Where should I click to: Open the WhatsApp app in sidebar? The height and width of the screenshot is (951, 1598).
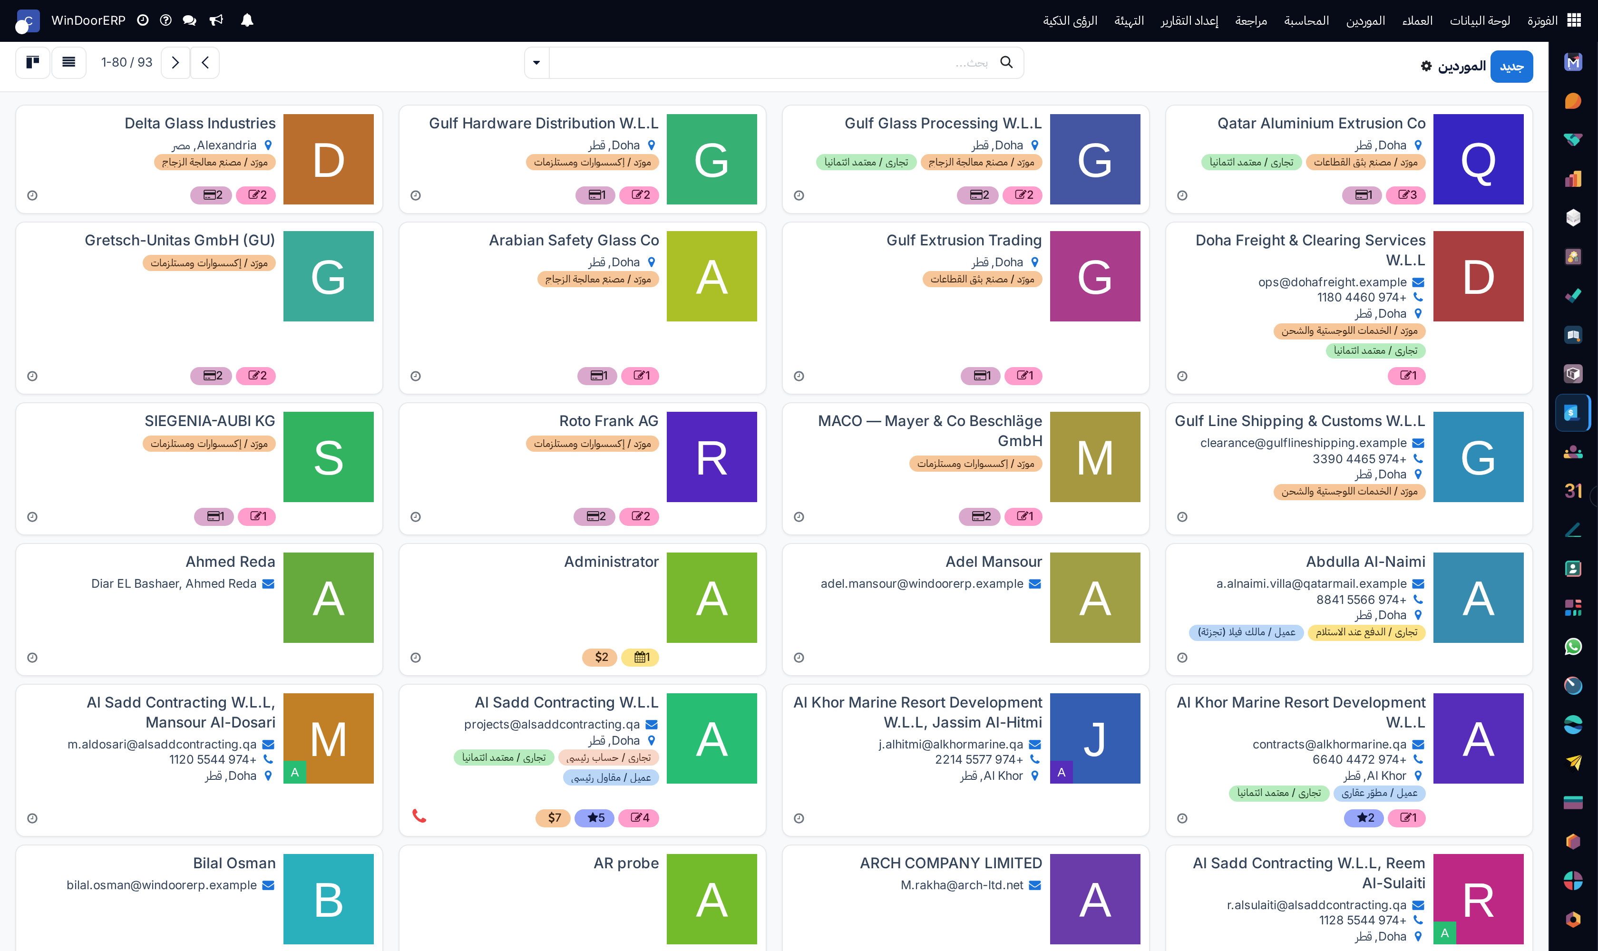1573,647
